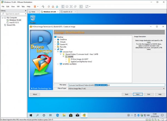This screenshot has width=167, height=121.
Task: Show the console view icon
Action: click(x=81, y=6)
